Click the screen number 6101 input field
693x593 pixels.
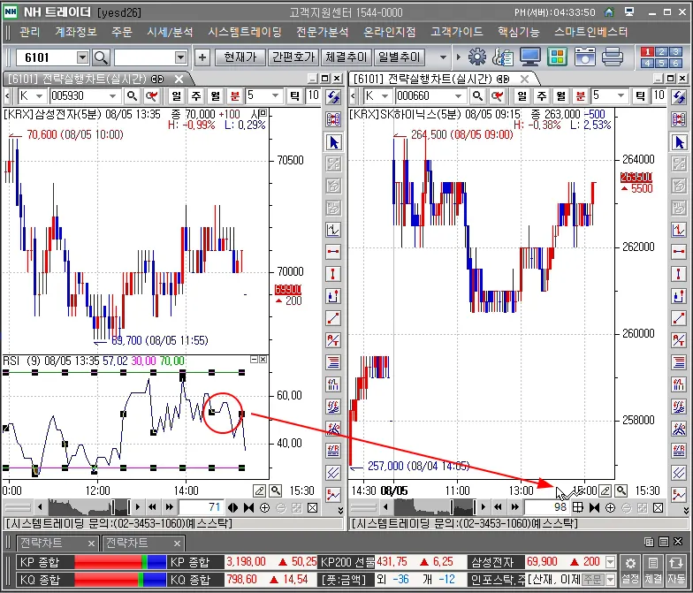pos(46,57)
